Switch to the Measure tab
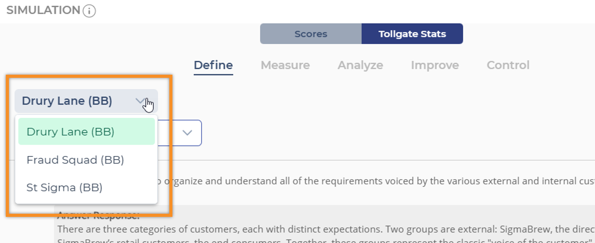595x243 pixels. [285, 65]
